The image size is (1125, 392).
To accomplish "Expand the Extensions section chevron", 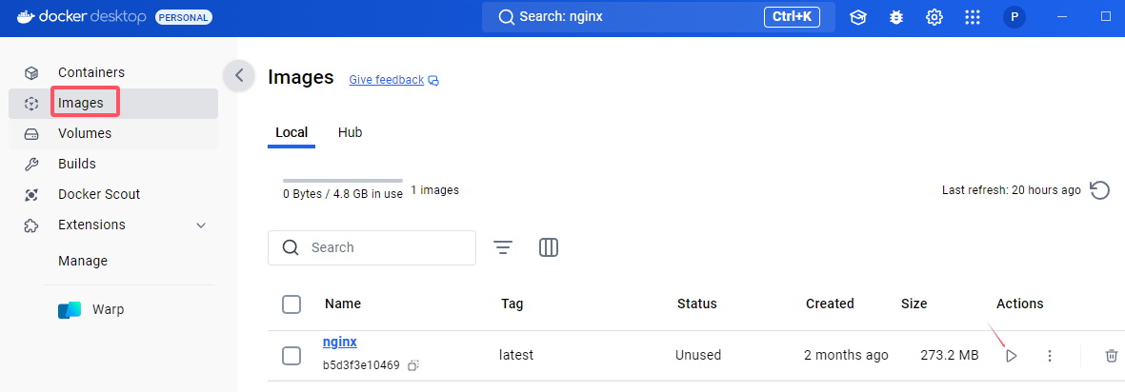I will tap(201, 225).
